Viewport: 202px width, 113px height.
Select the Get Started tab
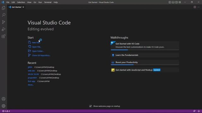tap(16, 7)
